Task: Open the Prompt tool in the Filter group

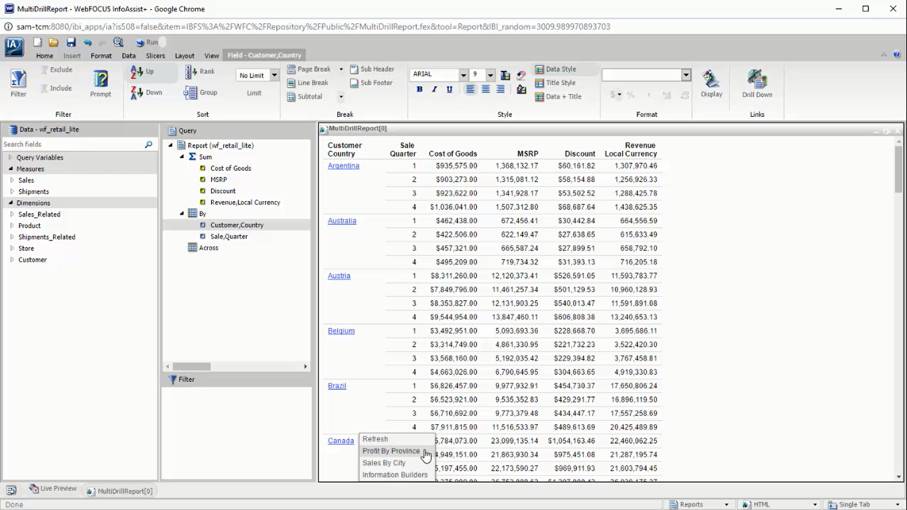Action: [x=101, y=84]
